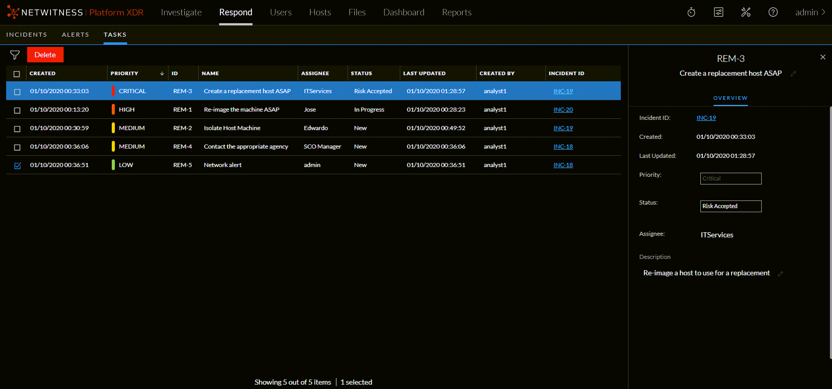Edit the REM-3 task name pencil
This screenshot has width=832, height=389.
click(793, 74)
